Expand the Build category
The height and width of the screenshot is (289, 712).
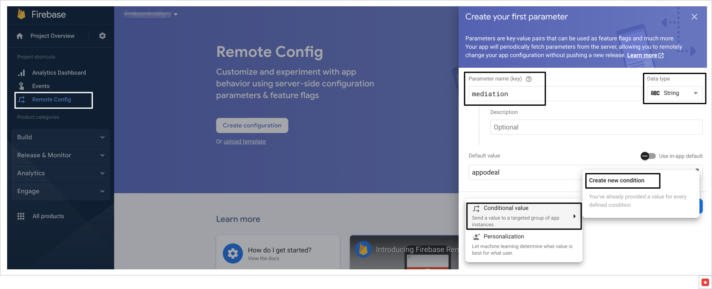(x=61, y=137)
